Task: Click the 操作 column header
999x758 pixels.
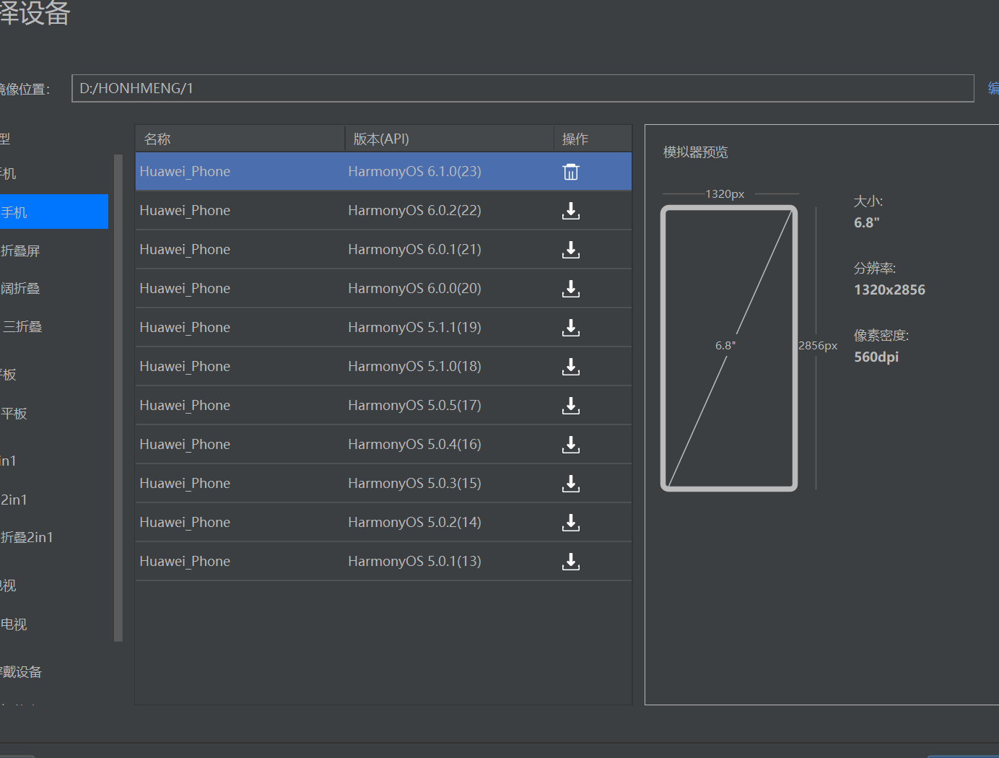Action: click(593, 139)
